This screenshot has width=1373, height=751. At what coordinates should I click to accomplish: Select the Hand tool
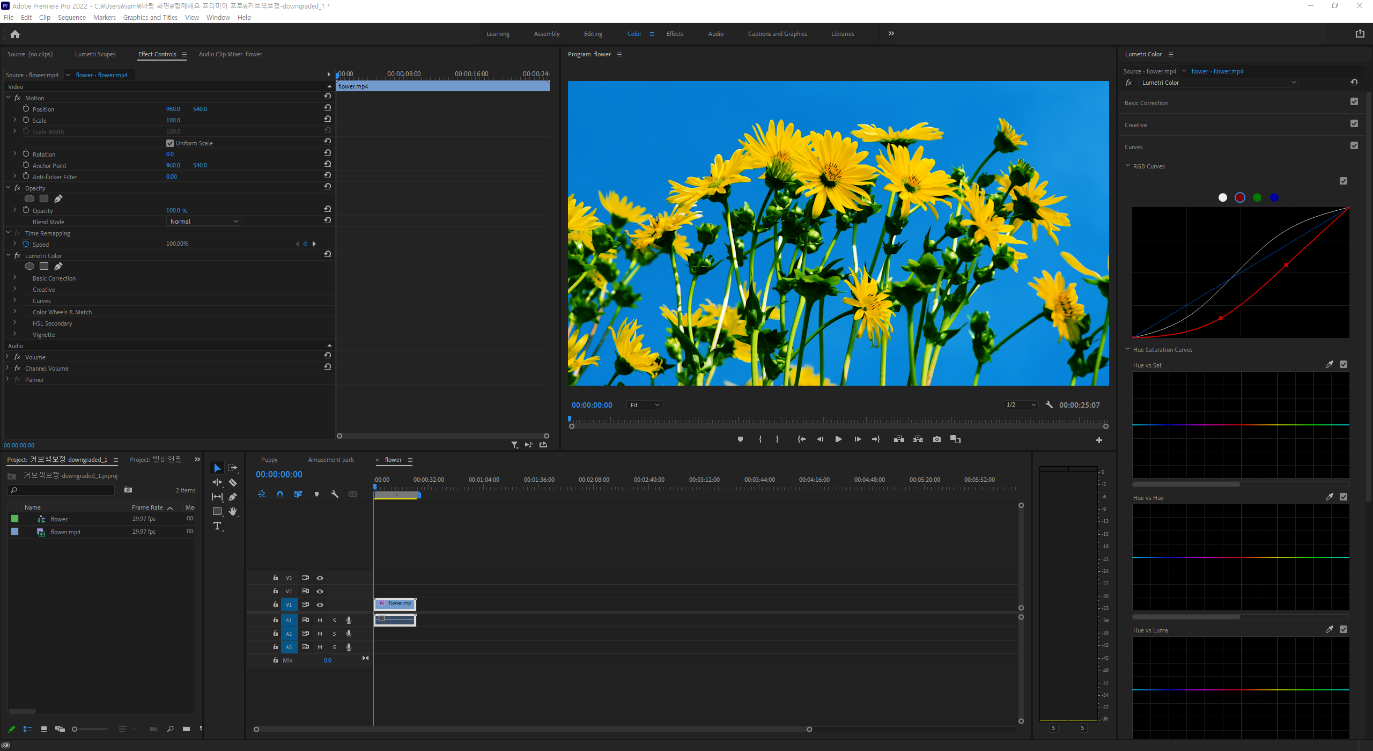(233, 512)
